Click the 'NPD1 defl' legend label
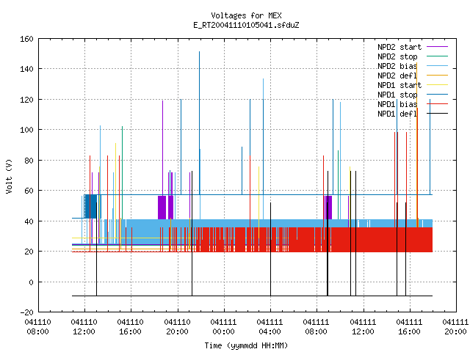The image size is (470, 352). tap(397, 114)
